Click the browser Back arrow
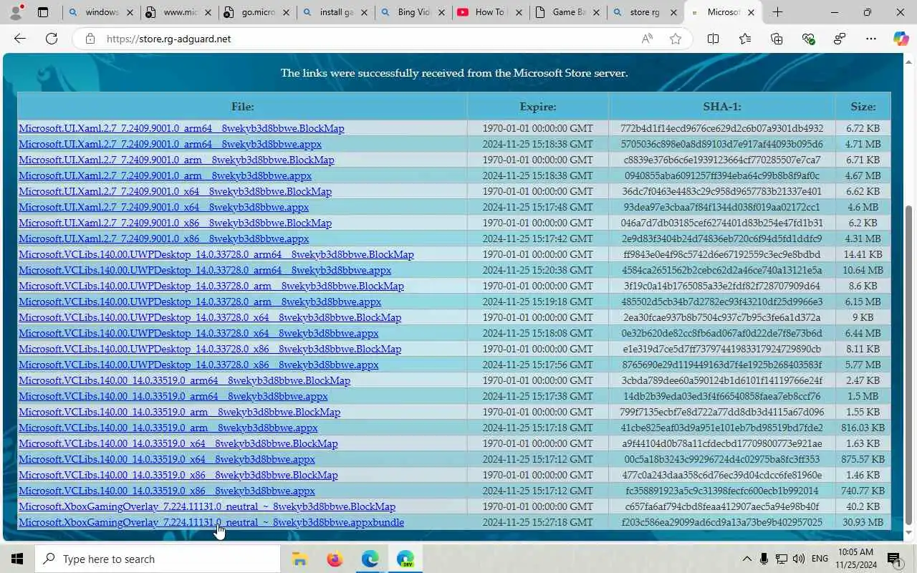Image resolution: width=917 pixels, height=573 pixels. pos(20,39)
